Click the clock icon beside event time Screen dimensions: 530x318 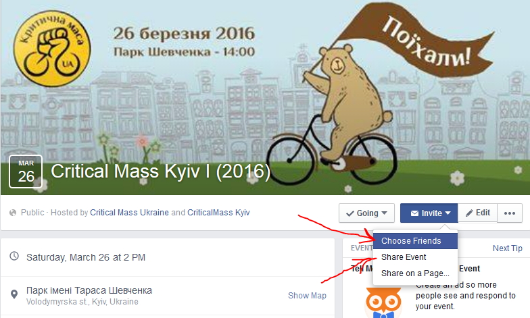[x=14, y=256]
